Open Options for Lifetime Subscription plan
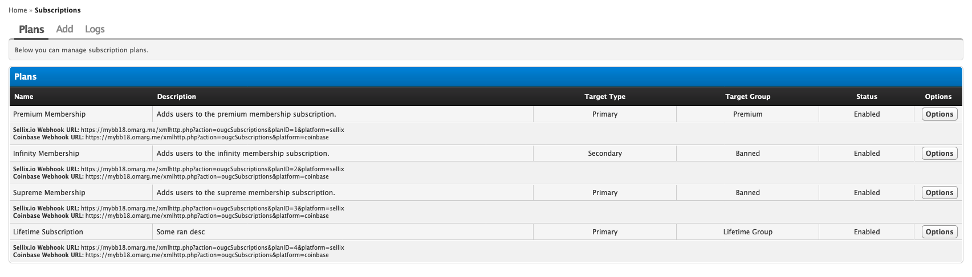The width and height of the screenshot is (972, 277). click(x=939, y=231)
